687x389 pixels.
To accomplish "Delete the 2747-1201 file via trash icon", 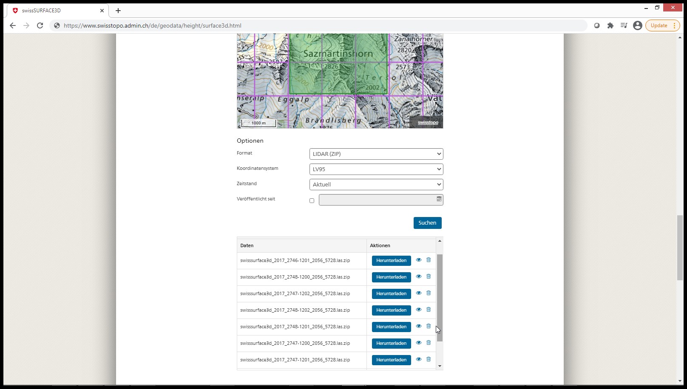I will tap(429, 359).
